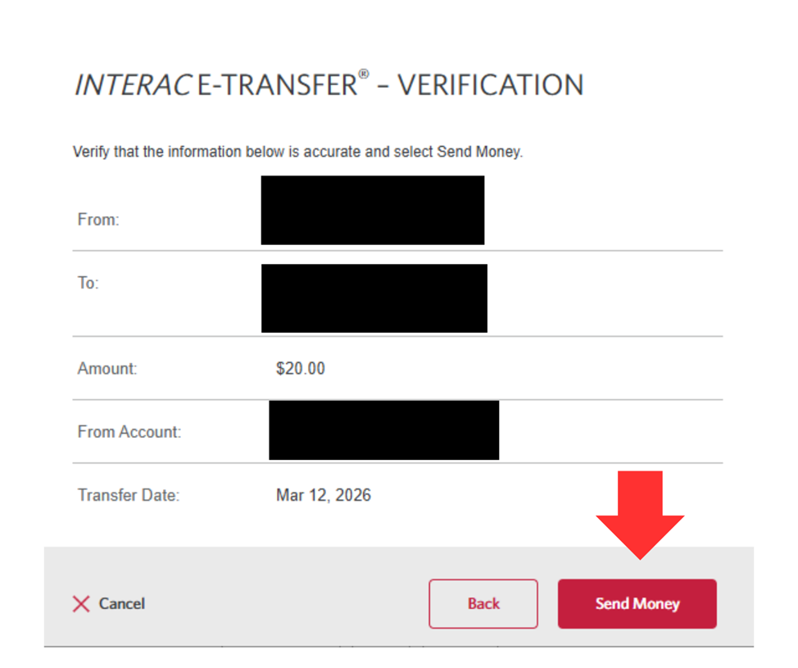Click the redacted sender box beside From
Viewport: 798px width, 668px height.
tap(372, 210)
